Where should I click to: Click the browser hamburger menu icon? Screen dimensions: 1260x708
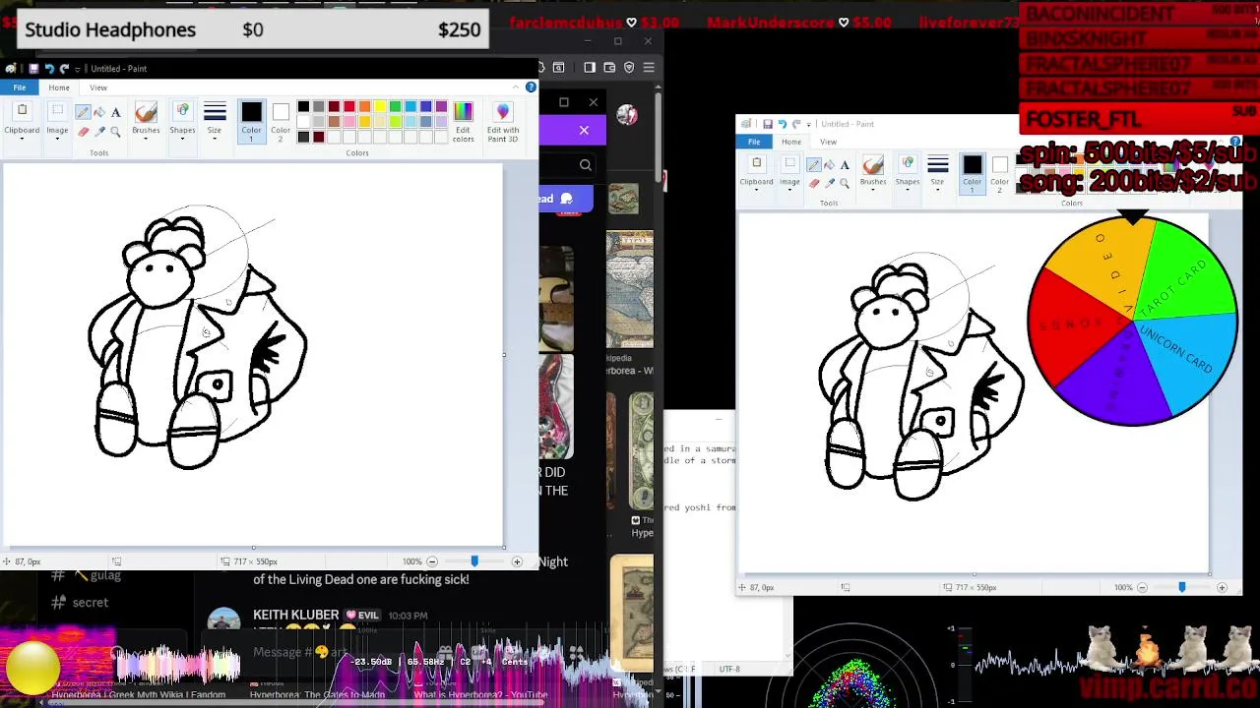pyautogui.click(x=649, y=67)
